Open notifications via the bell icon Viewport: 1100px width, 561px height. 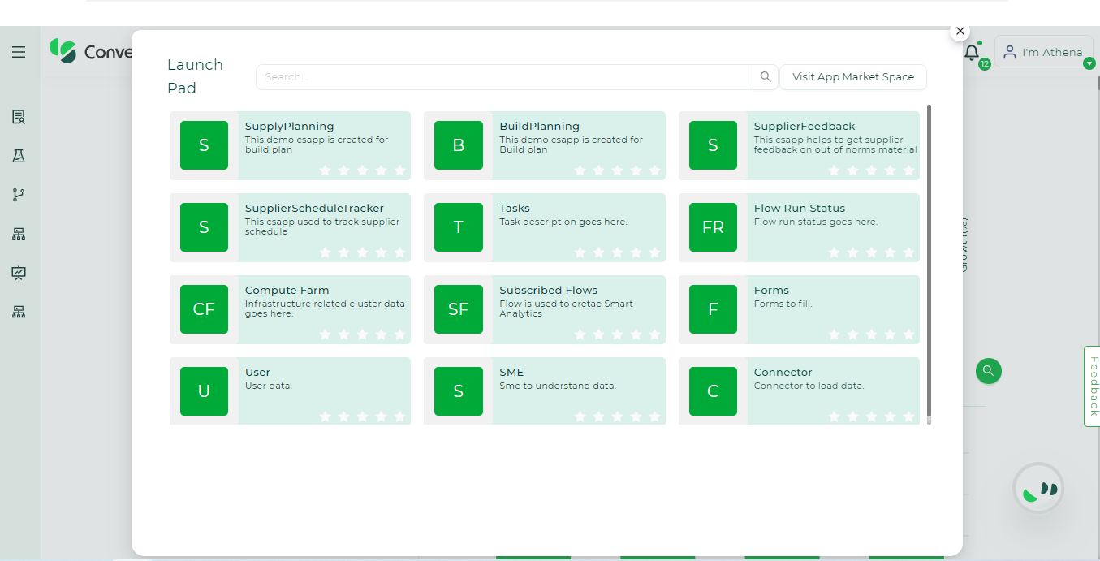(971, 52)
